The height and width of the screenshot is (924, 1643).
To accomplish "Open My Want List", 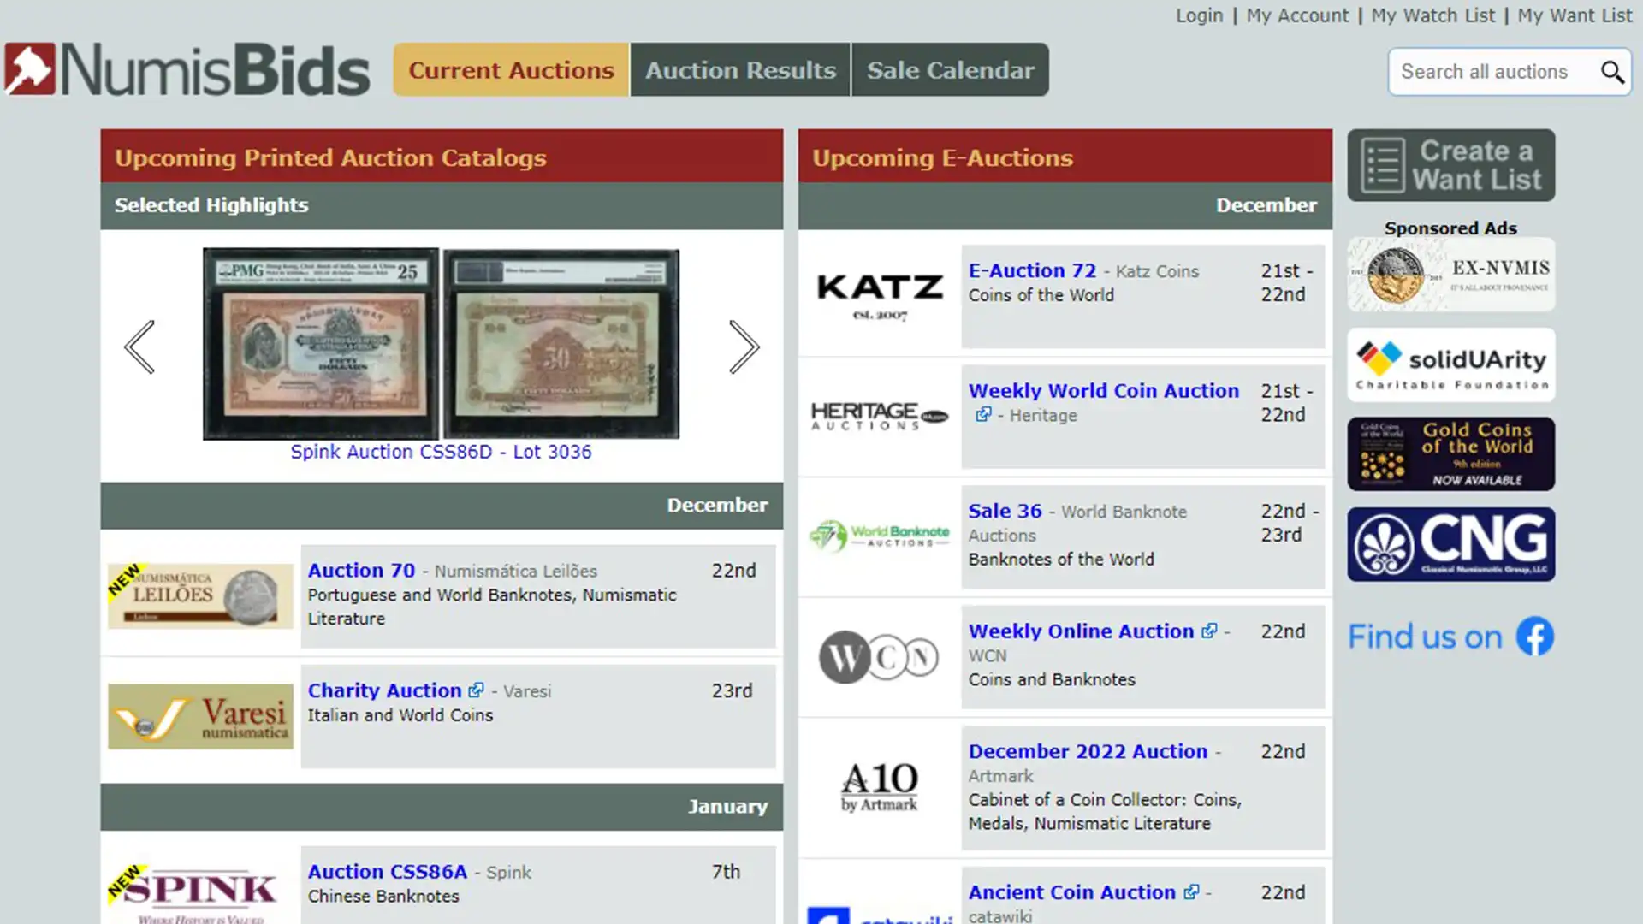I will [1575, 15].
